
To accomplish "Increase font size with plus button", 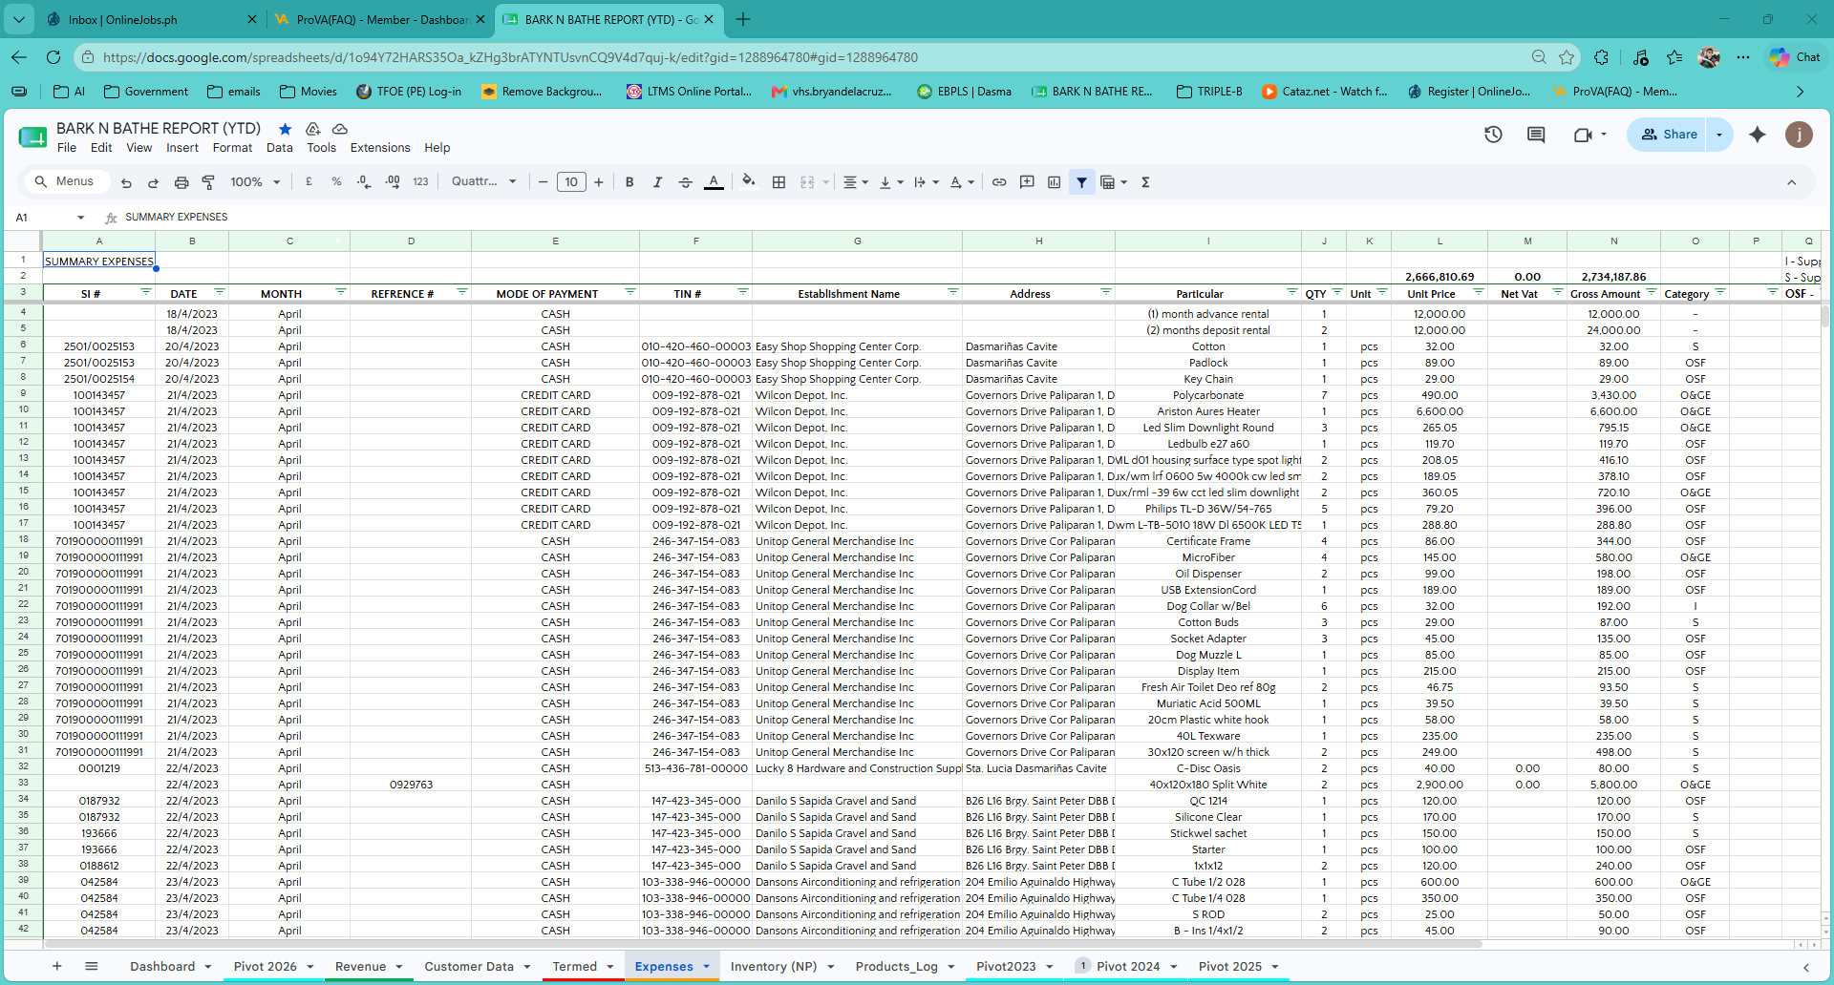I will [x=599, y=182].
